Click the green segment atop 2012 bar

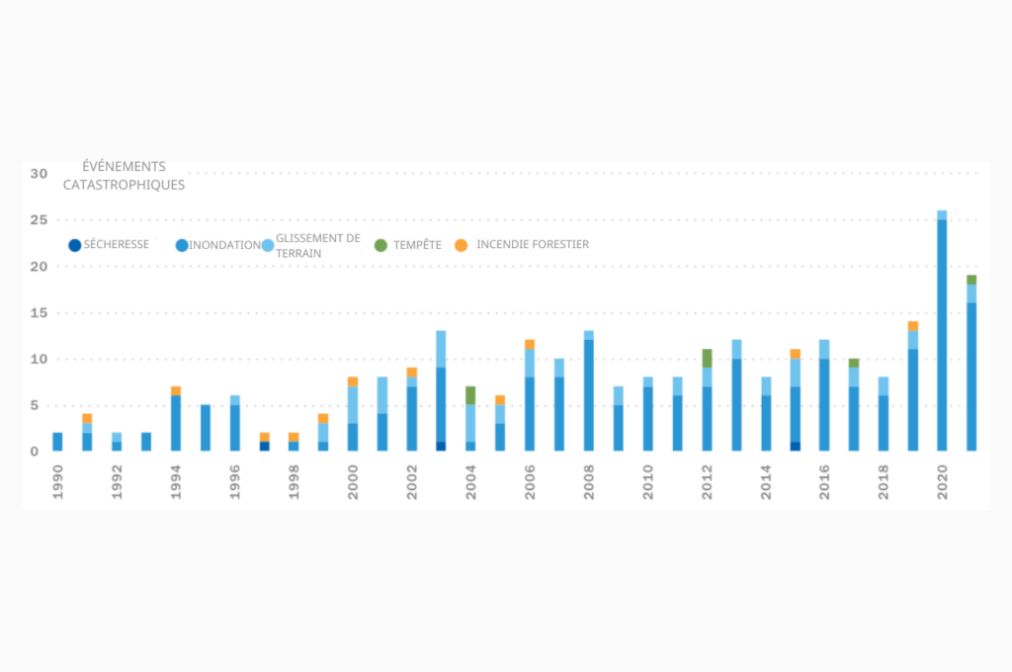click(707, 358)
